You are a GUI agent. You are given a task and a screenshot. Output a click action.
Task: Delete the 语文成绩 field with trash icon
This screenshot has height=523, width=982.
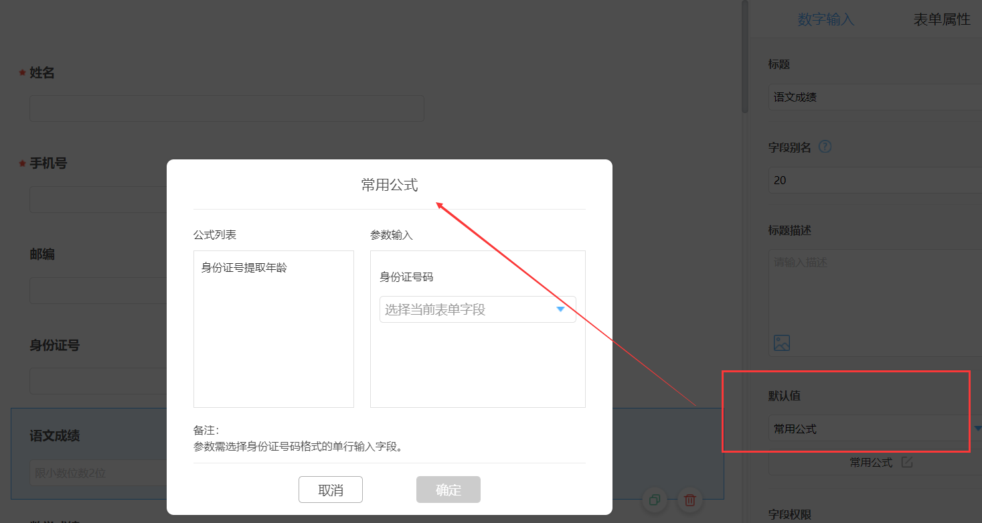(690, 500)
